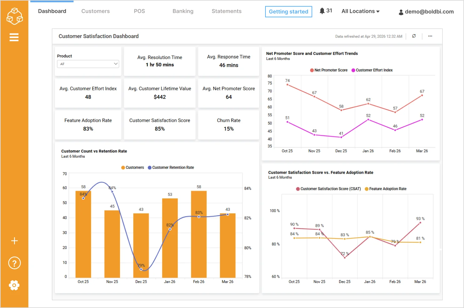464x308 pixels.
Task: Click the cube logo in the sidebar
Action: point(14,16)
